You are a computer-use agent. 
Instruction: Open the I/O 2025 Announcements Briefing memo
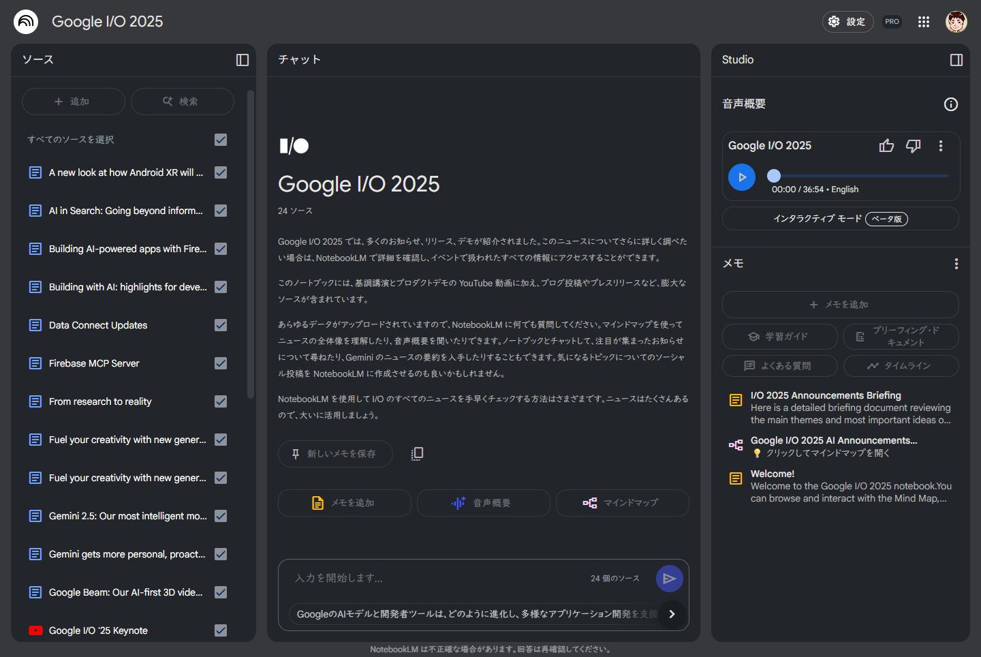(841, 408)
